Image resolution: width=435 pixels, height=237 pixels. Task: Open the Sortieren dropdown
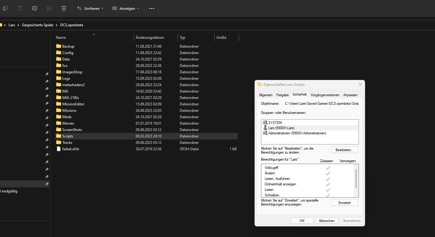click(90, 8)
